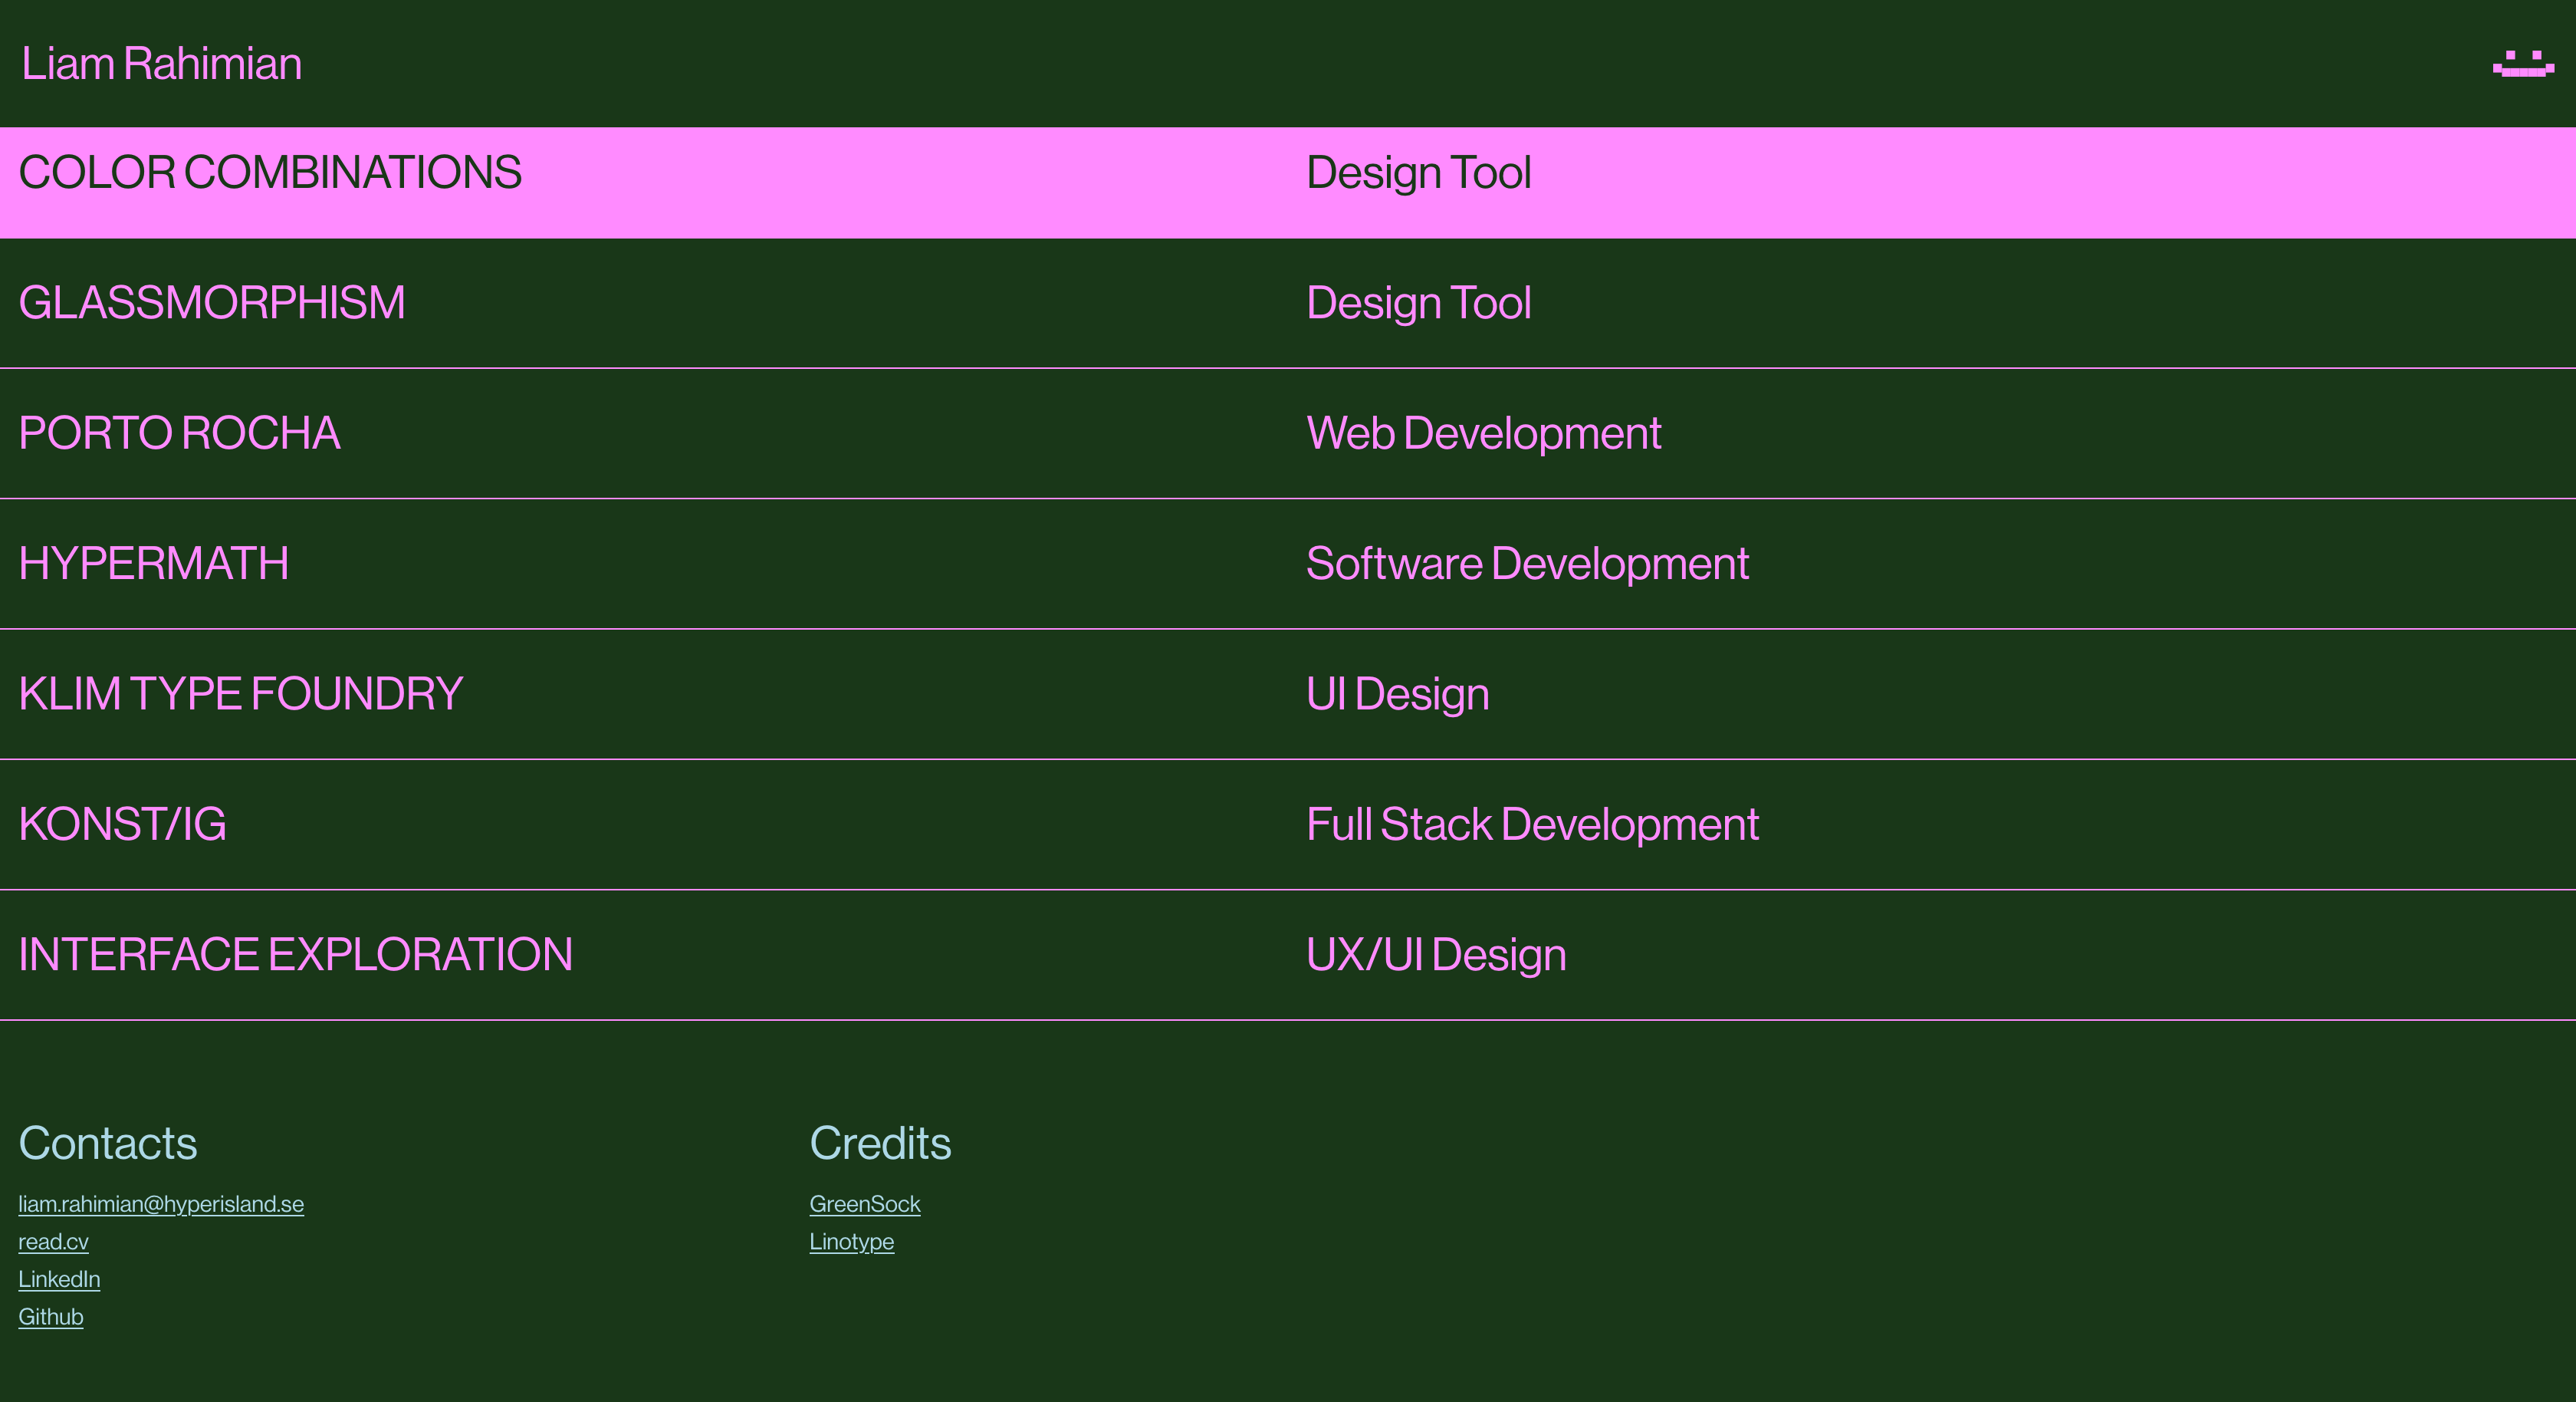This screenshot has width=2576, height=1402.
Task: Click the Software Development category text
Action: (x=1527, y=564)
